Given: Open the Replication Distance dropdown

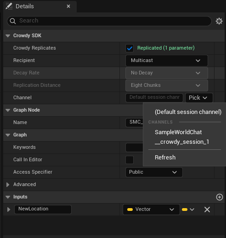Looking at the screenshot, I should point(167,85).
